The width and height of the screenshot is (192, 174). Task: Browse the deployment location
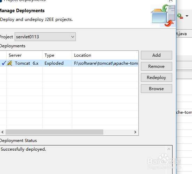pyautogui.click(x=157, y=89)
